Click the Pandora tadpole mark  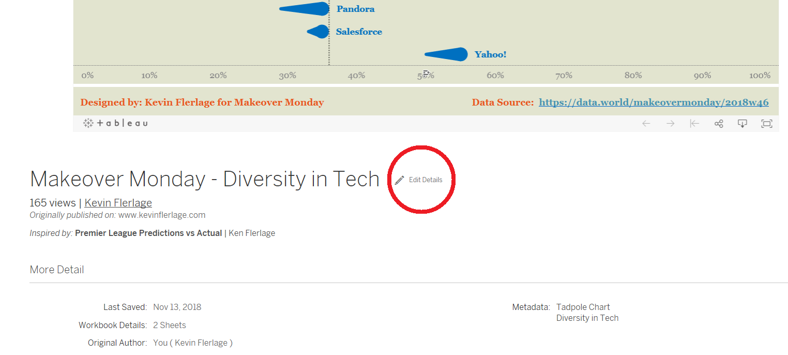(x=304, y=9)
